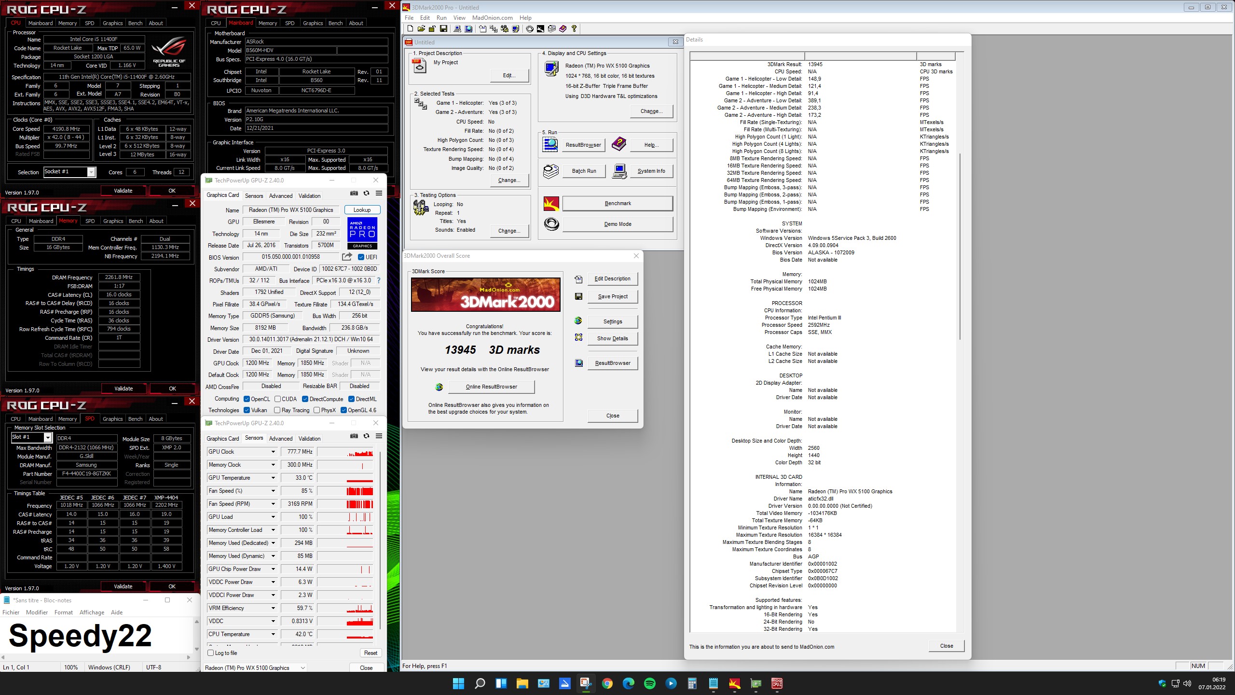Click the Lookup button in GPU-Z

[x=362, y=210]
